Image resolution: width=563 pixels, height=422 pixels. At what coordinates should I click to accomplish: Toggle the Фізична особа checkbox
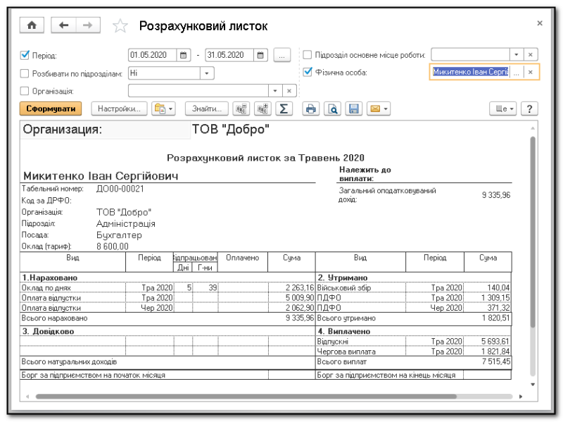308,72
